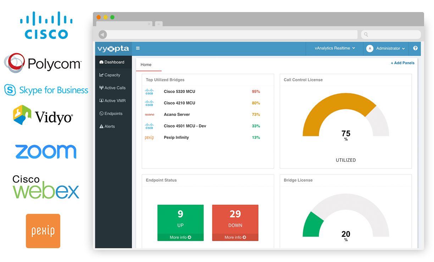Select Acano Server bridge name
The width and height of the screenshot is (434, 262).
(x=177, y=115)
